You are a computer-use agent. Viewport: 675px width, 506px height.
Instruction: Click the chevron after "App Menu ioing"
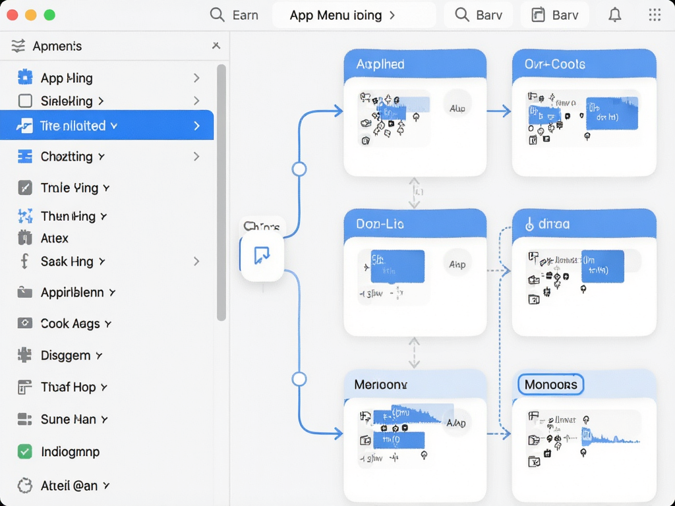point(392,16)
